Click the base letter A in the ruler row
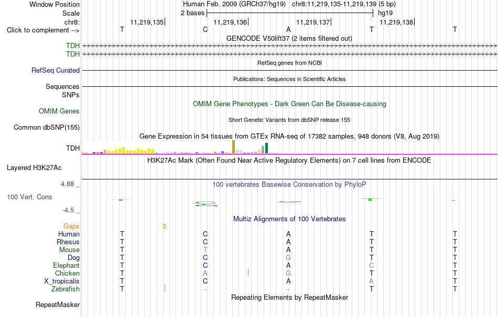498x317 pixels. pyautogui.click(x=288, y=30)
